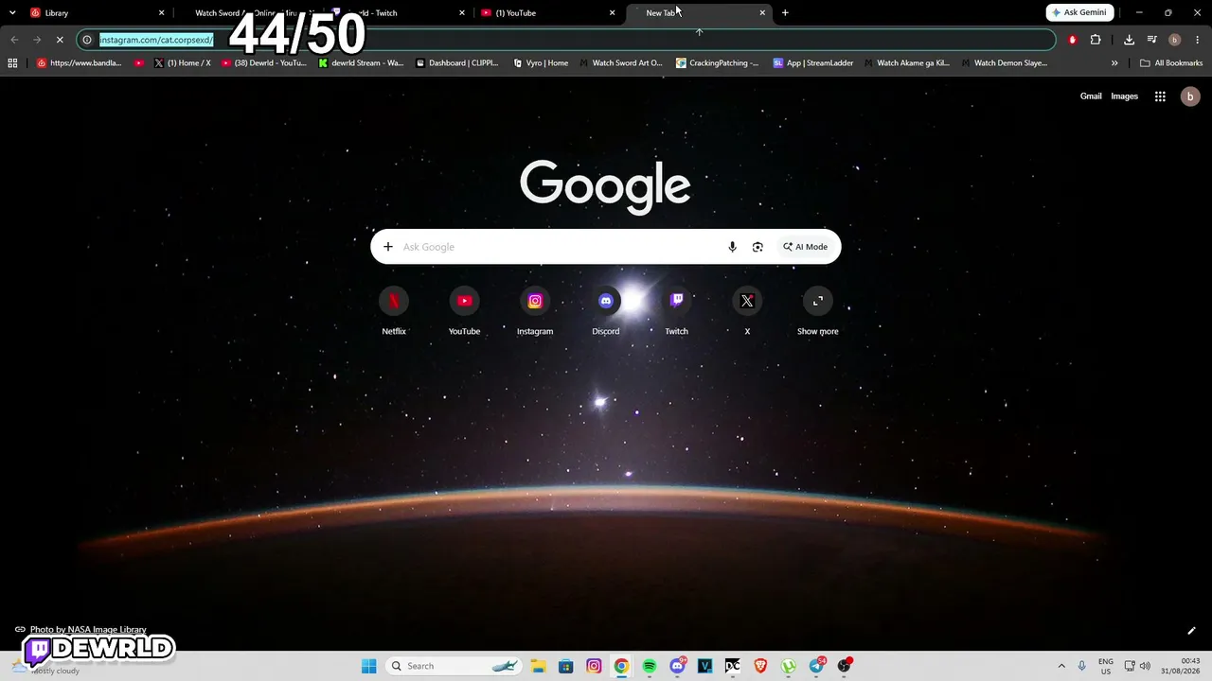Open the dewrld Stream bookmark
This screenshot has width=1212, height=681.
coord(361,63)
